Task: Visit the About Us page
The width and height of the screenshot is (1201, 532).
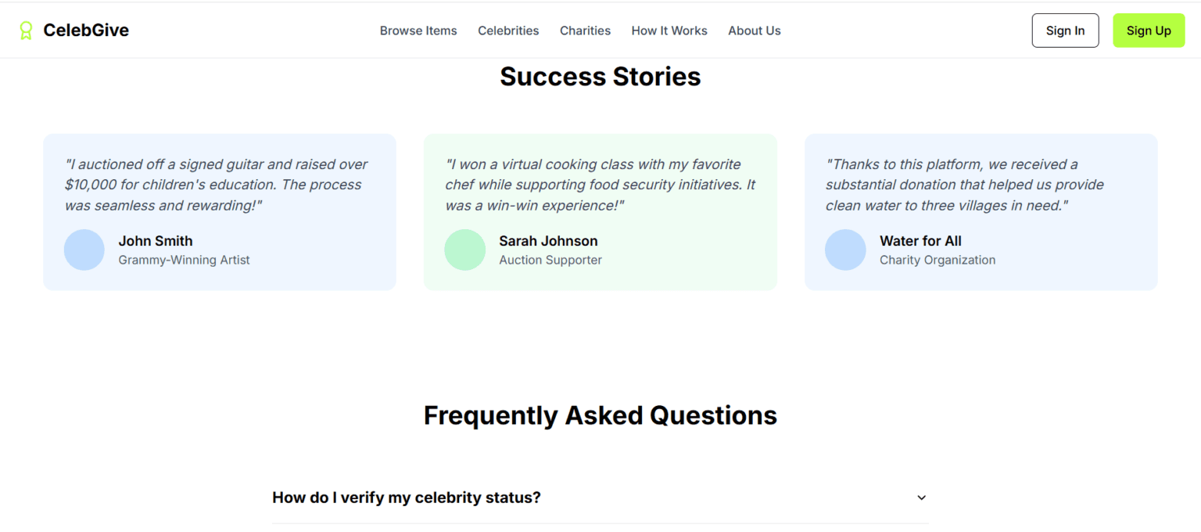Action: pos(754,31)
